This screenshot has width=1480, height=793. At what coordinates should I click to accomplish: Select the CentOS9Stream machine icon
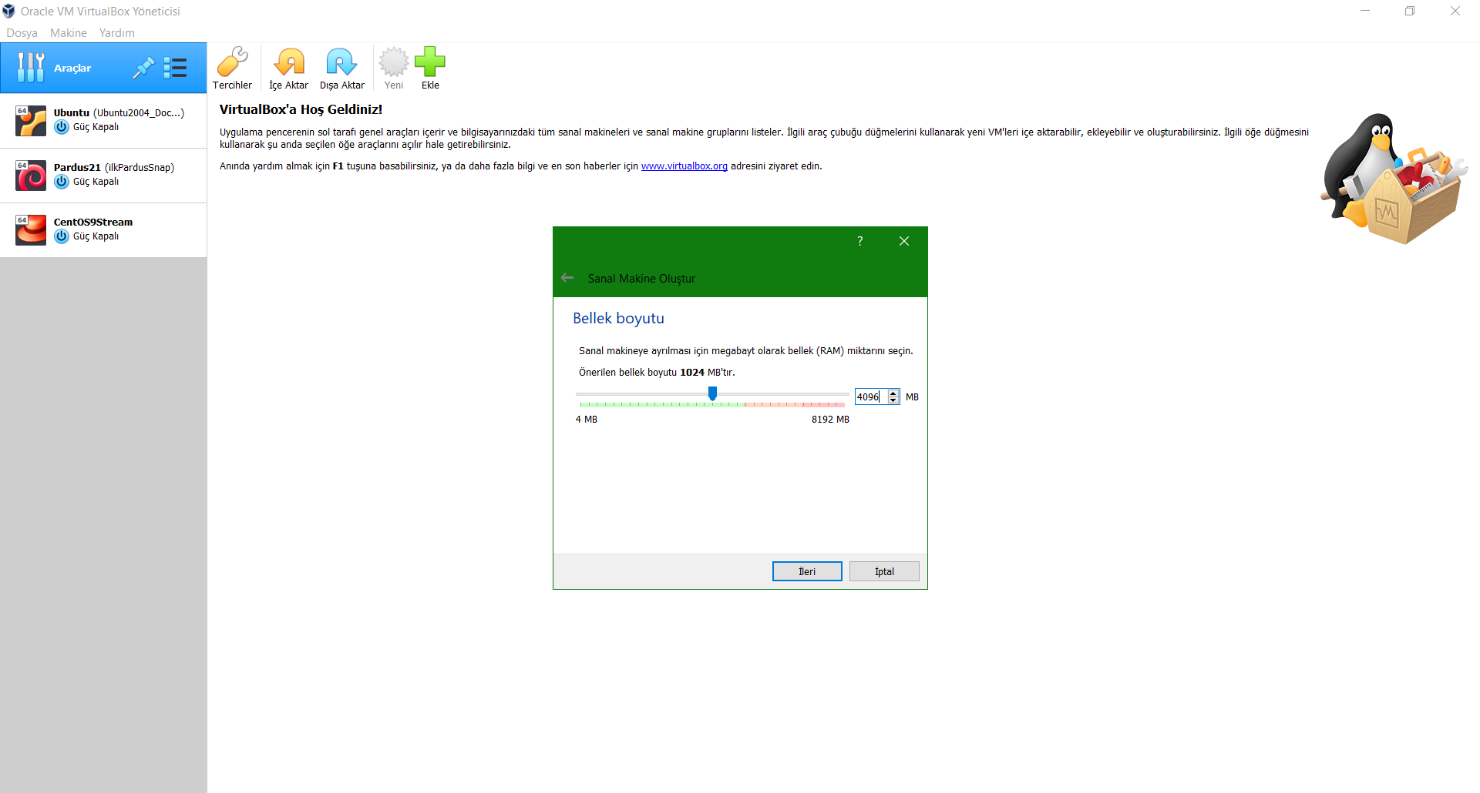tap(31, 230)
